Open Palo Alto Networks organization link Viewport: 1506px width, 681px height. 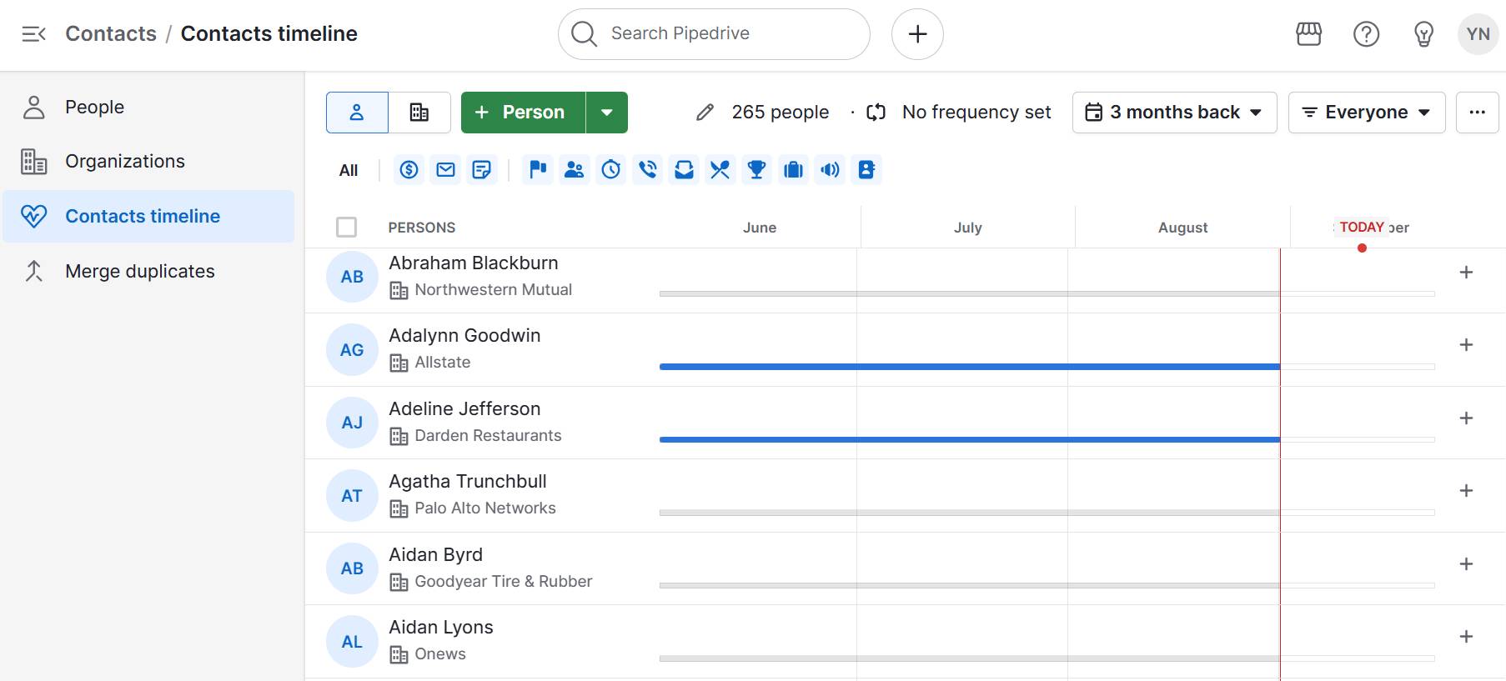click(x=484, y=508)
